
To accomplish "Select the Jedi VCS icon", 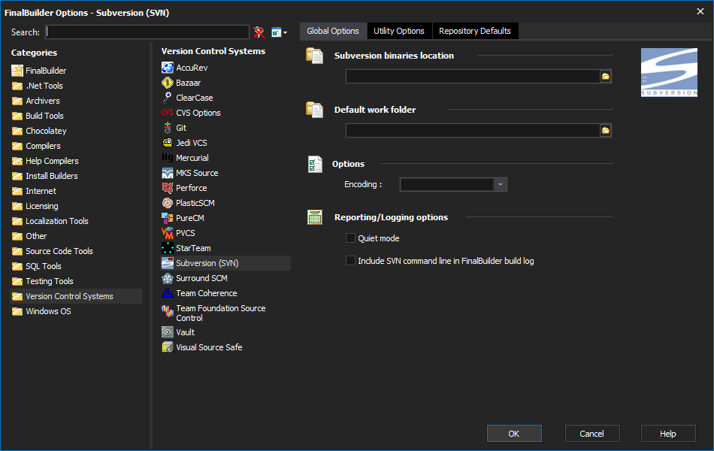I will pyautogui.click(x=168, y=143).
